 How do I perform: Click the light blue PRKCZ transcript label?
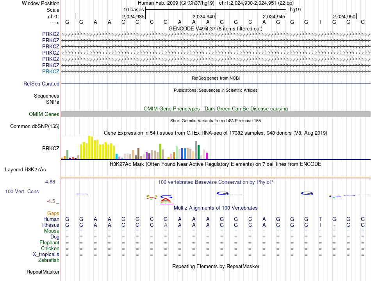pos(51,71)
